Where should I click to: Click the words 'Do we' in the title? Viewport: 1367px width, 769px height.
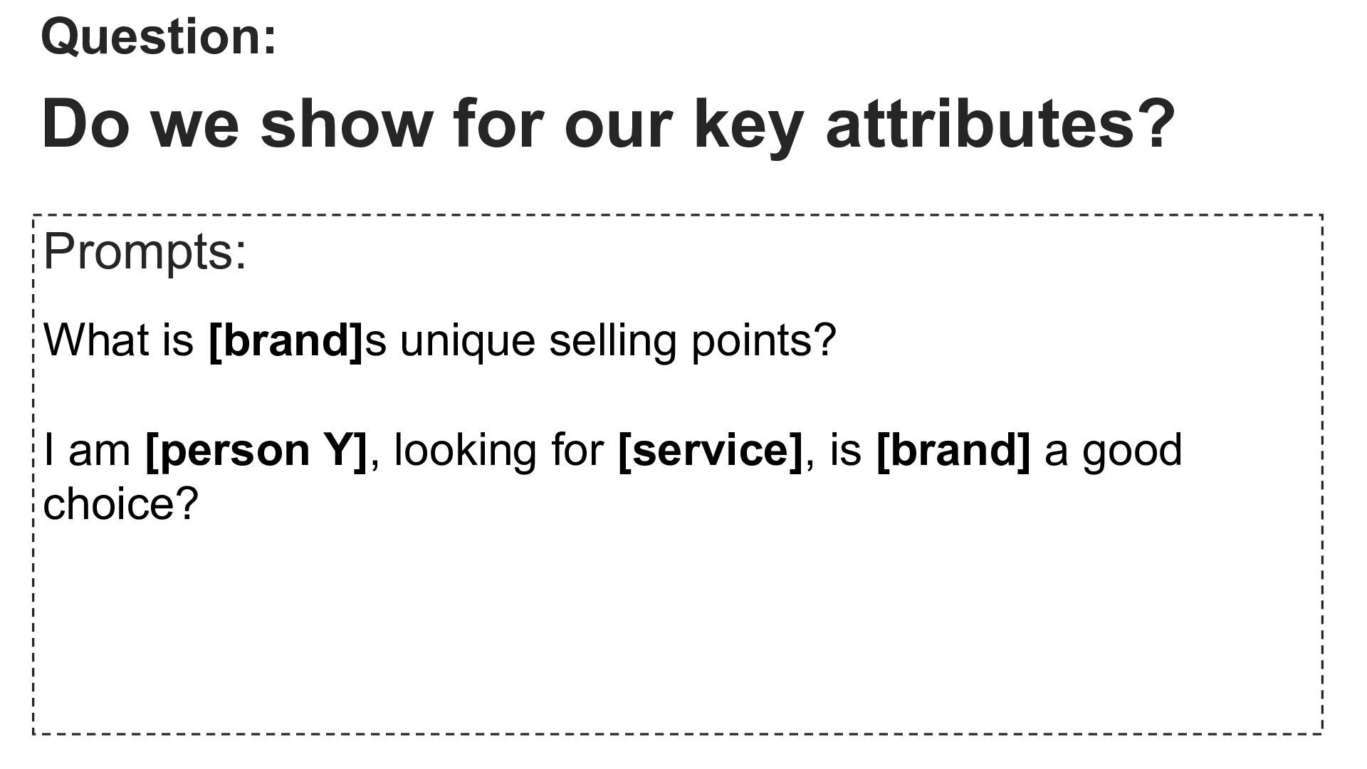coord(140,124)
